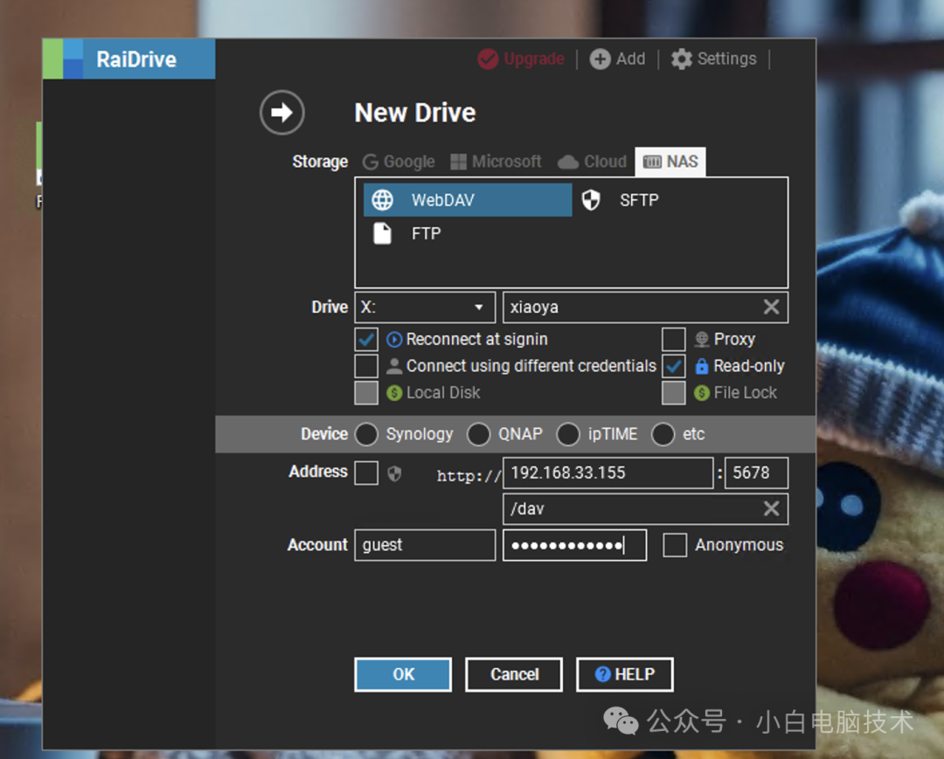The width and height of the screenshot is (944, 759).
Task: Uncheck Reconnect at signin
Action: pyautogui.click(x=366, y=339)
